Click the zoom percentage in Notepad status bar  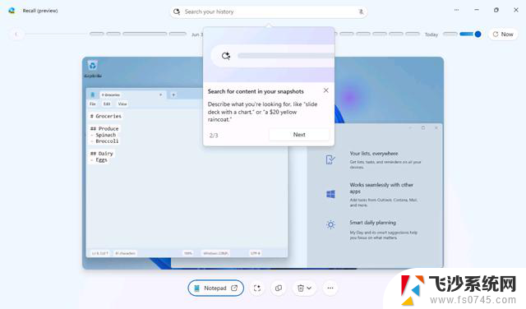188,253
